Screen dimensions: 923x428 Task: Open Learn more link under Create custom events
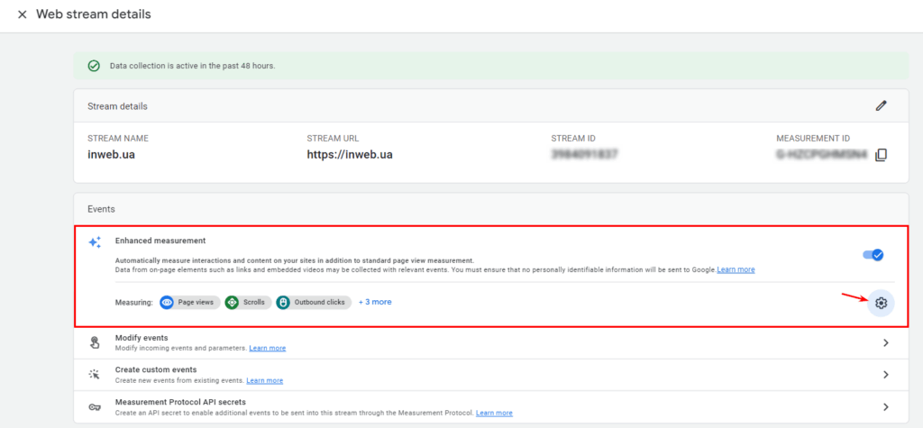click(x=264, y=380)
